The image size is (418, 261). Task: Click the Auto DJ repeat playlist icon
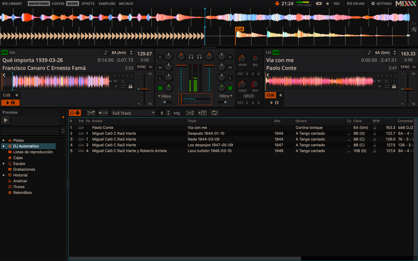(214, 113)
